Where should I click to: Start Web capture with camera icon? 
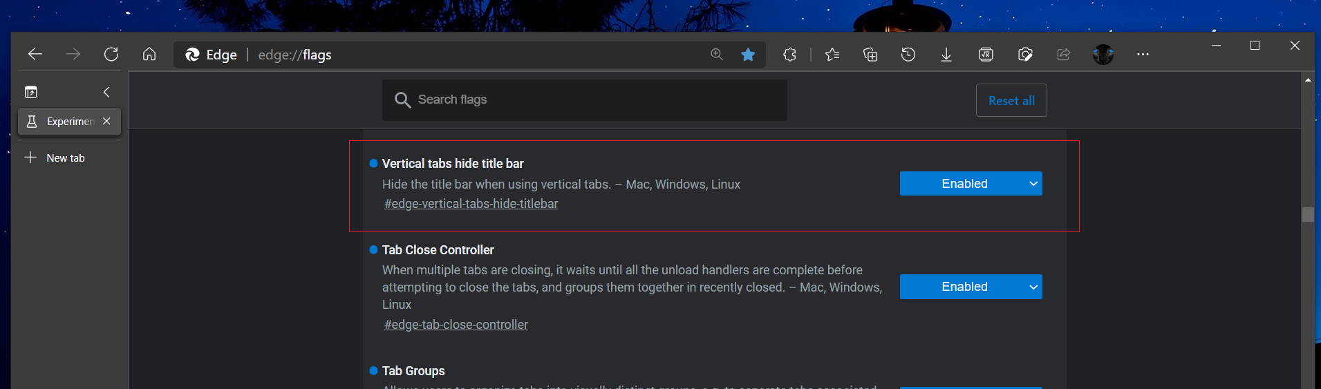1025,55
